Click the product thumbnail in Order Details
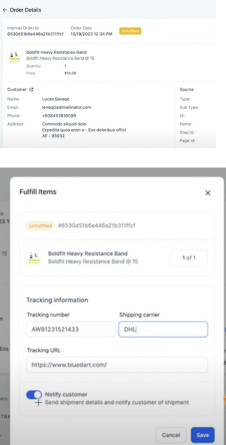226x445 pixels. click(x=14, y=56)
